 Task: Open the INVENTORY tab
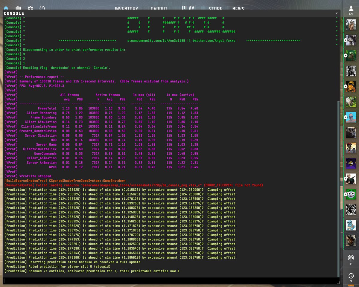point(126,8)
